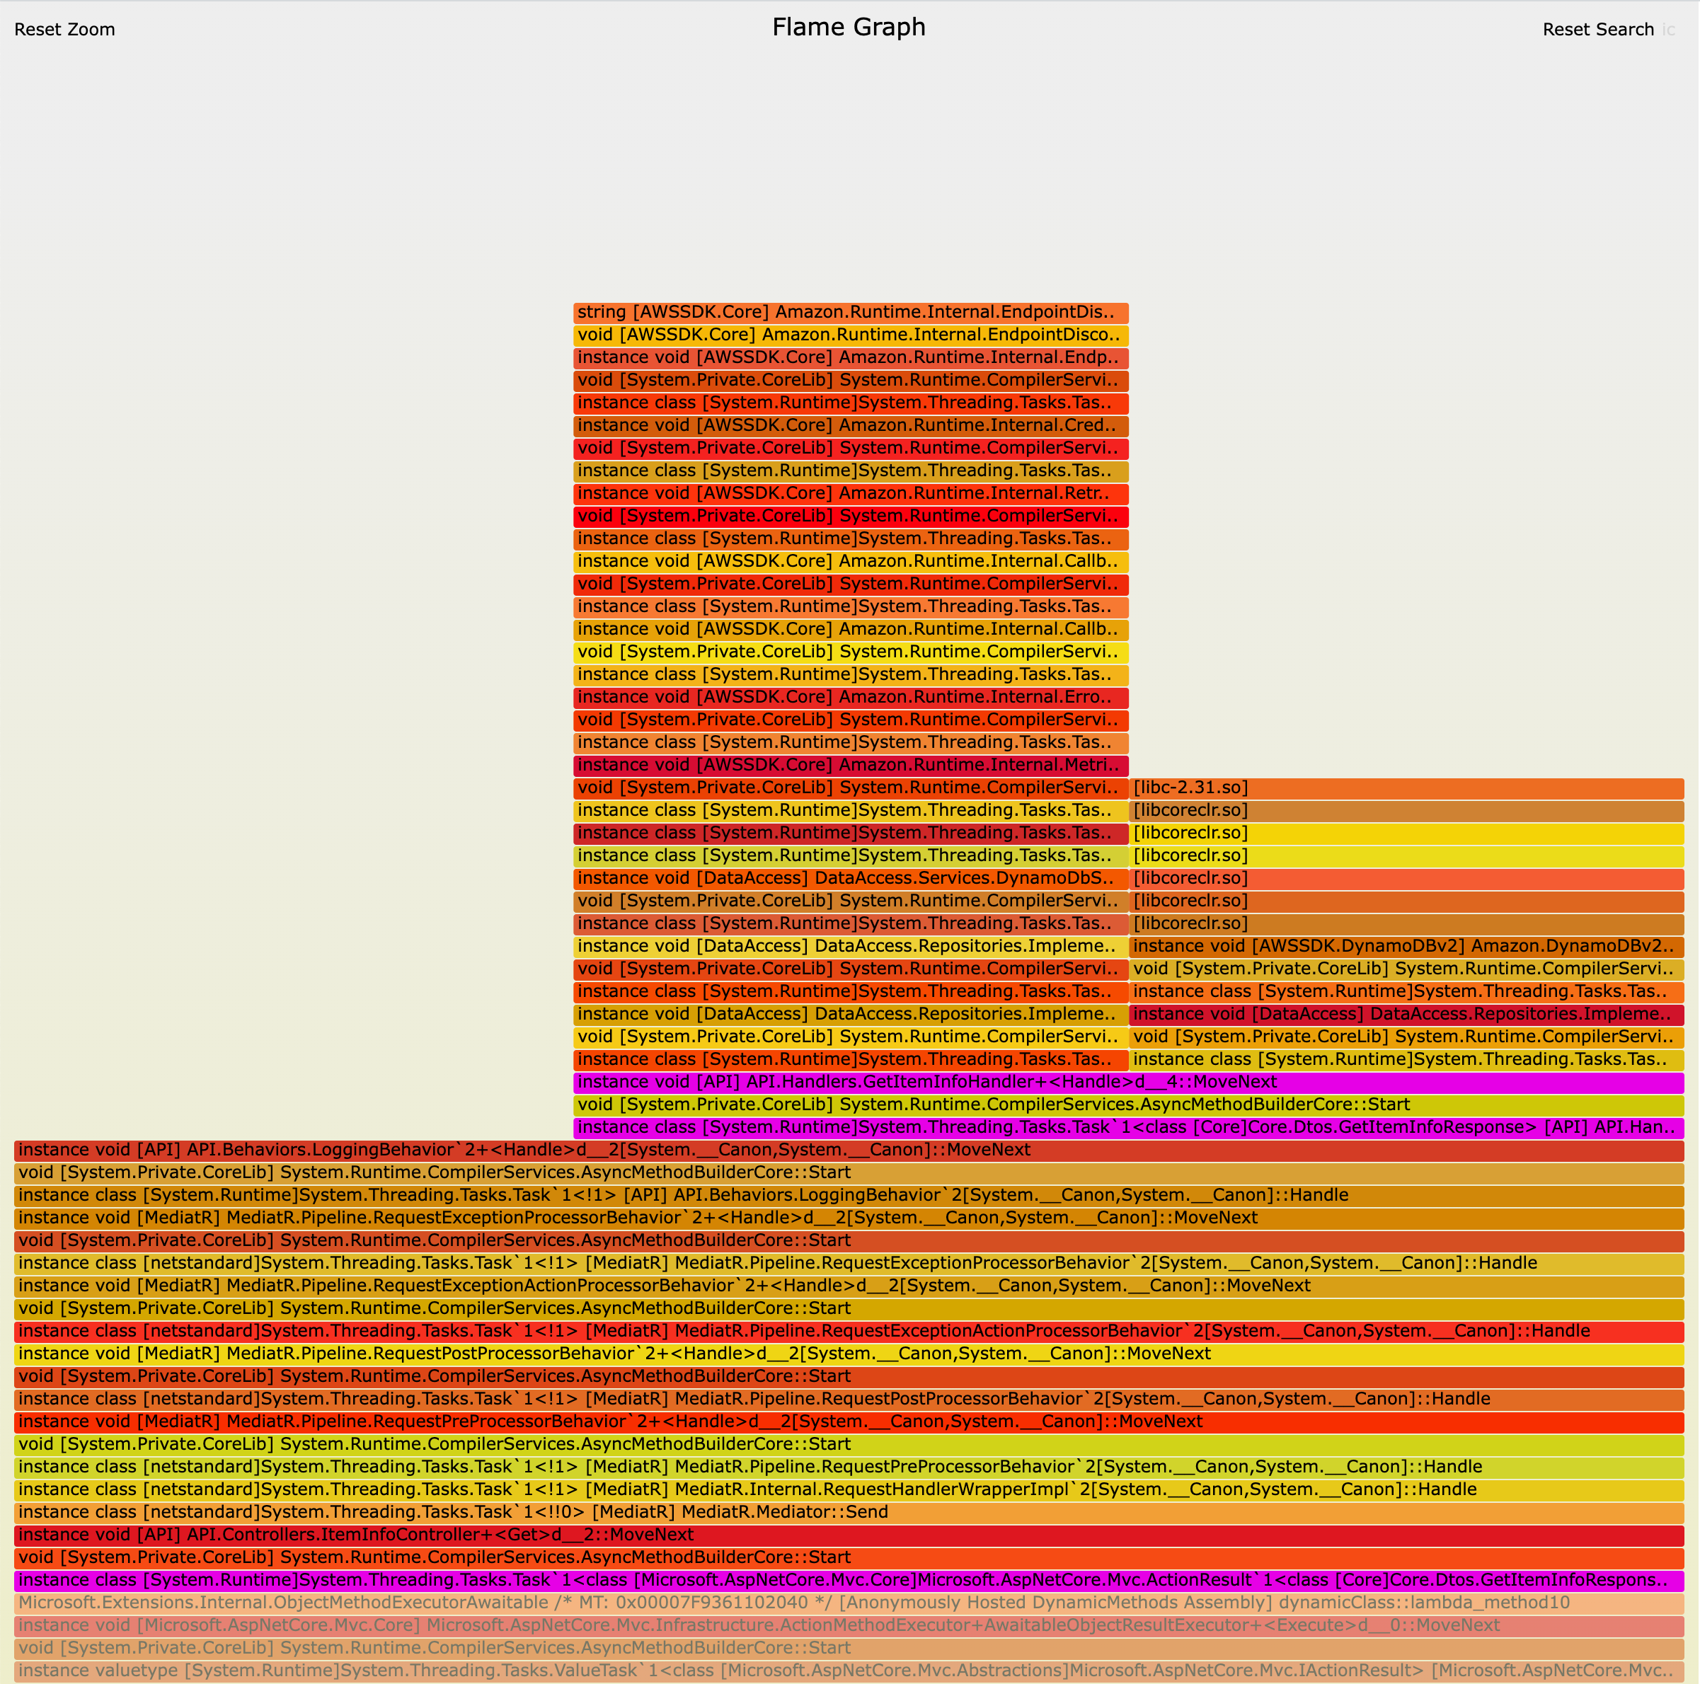1700x1684 pixels.
Task: Select the 'API.Handlers.GetItemInfoHandler+<Handle>d__4::MoveNext' frame
Action: pyautogui.click(x=1129, y=1082)
